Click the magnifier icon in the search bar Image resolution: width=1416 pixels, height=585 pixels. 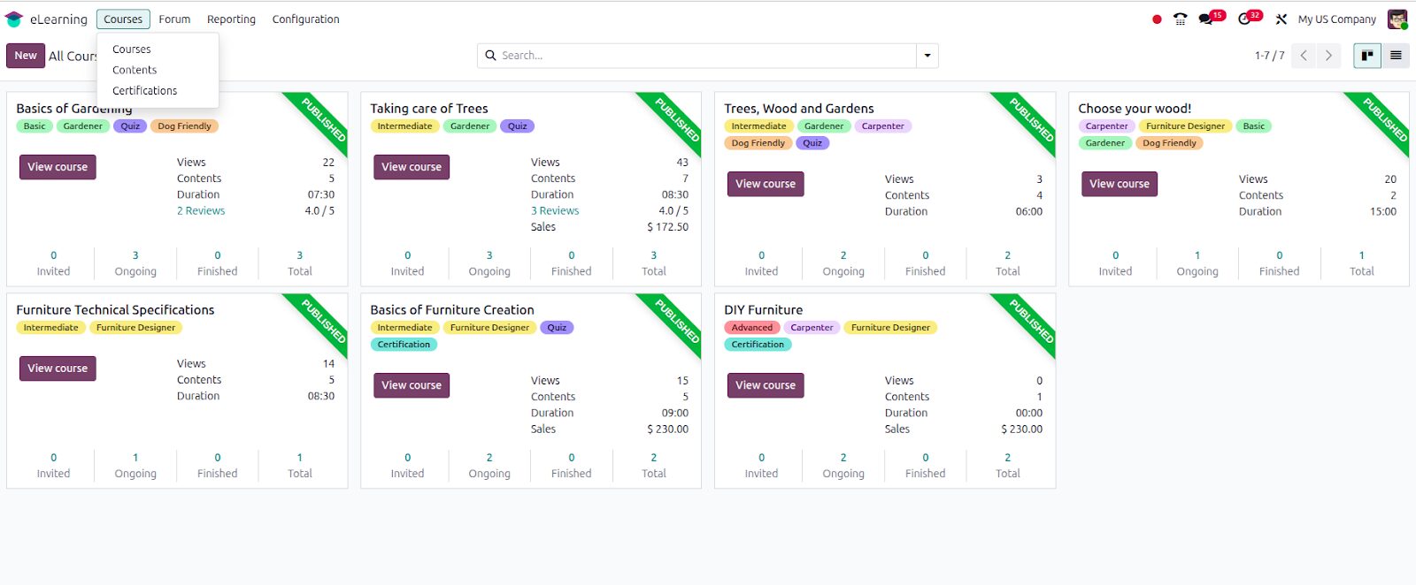coord(491,56)
